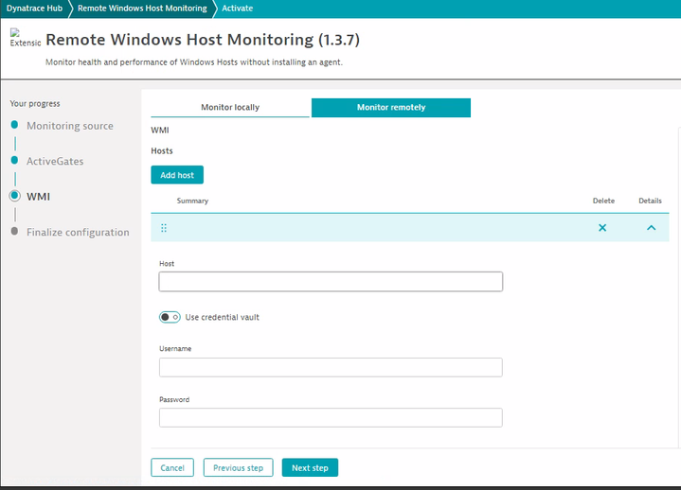Open Dynatrace Hub breadcrumb
Screen dimensions: 681x490
[x=34, y=8]
